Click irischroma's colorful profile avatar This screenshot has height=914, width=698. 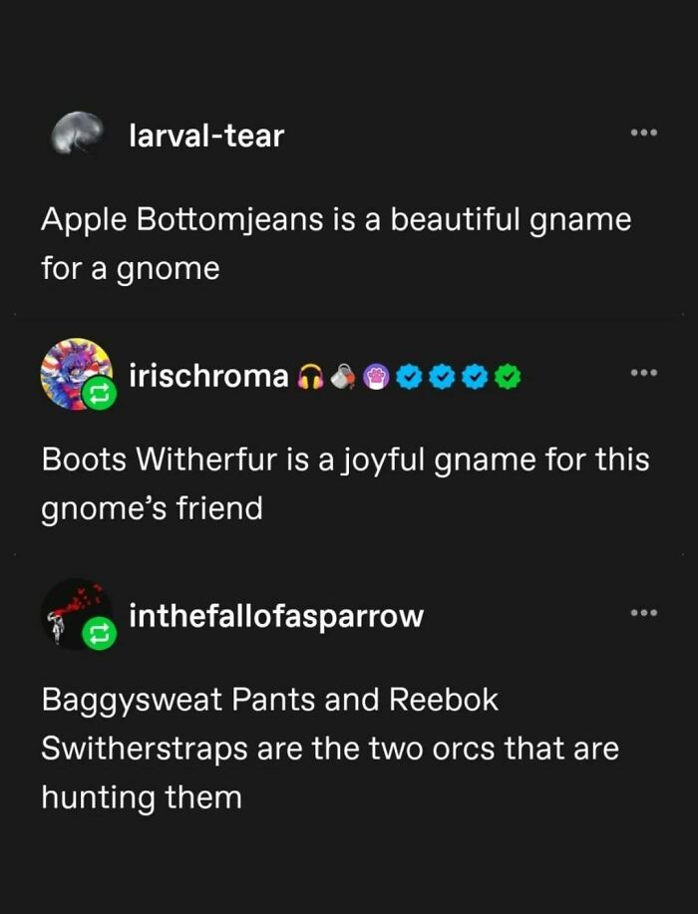[x=78, y=372]
